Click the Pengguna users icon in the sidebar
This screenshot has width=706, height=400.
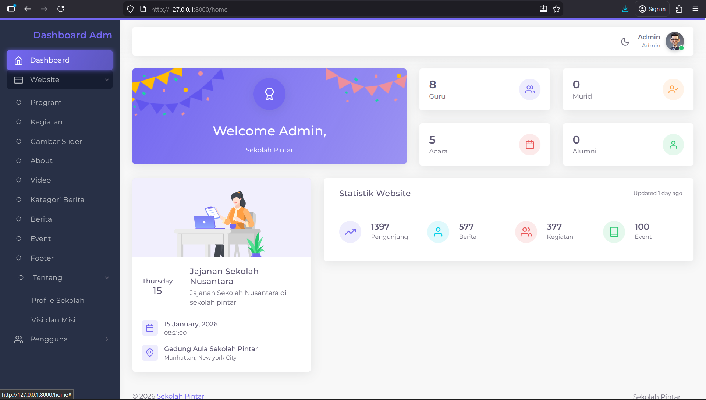[x=19, y=339]
